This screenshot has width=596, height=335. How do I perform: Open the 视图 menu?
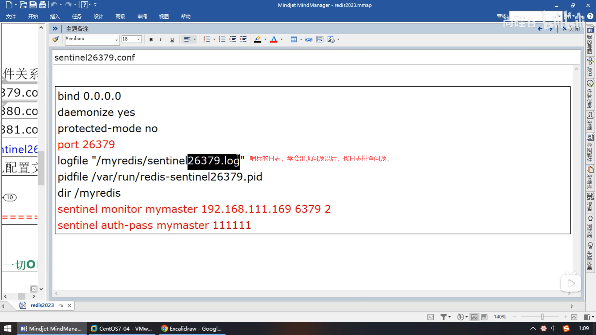click(164, 16)
